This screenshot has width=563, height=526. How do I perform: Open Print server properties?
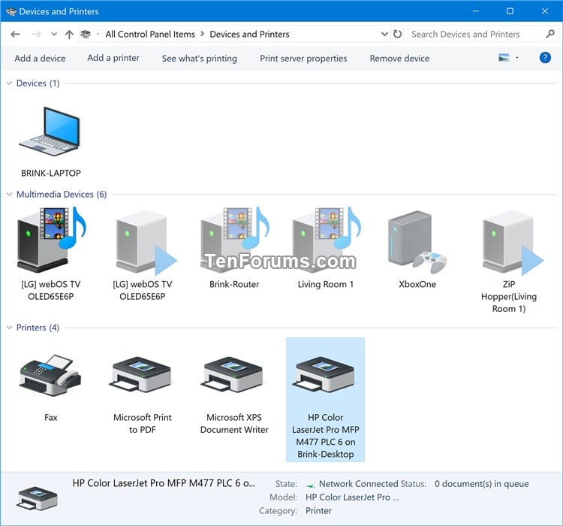pos(303,59)
